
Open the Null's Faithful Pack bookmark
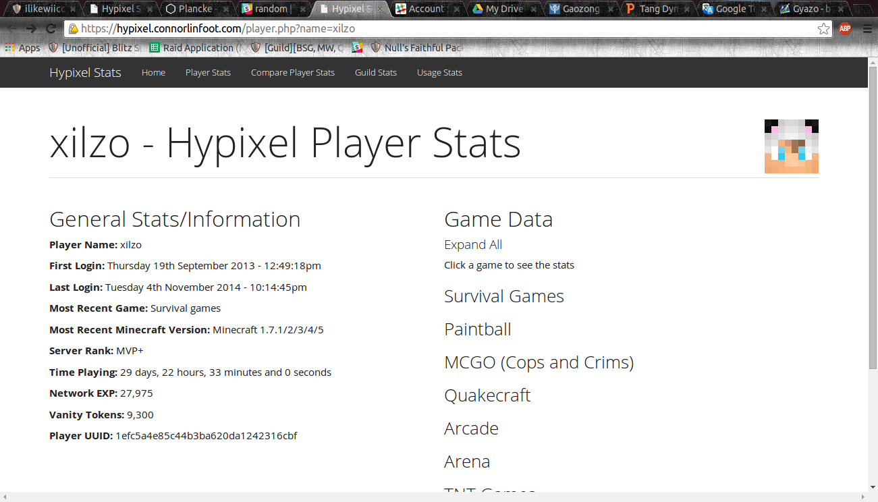(417, 48)
